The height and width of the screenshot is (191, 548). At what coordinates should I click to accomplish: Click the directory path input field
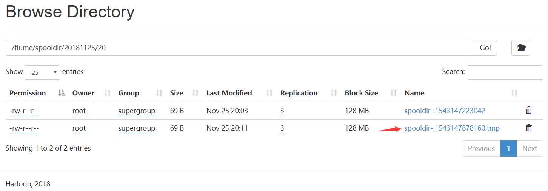pos(240,48)
